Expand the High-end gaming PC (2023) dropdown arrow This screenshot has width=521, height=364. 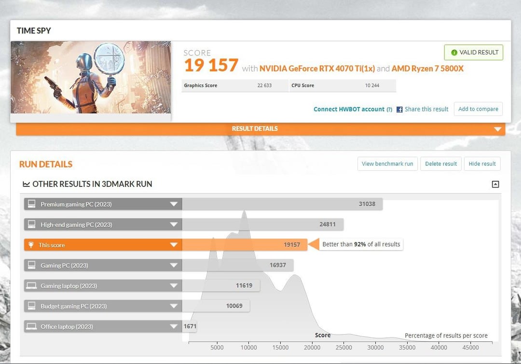coord(174,224)
